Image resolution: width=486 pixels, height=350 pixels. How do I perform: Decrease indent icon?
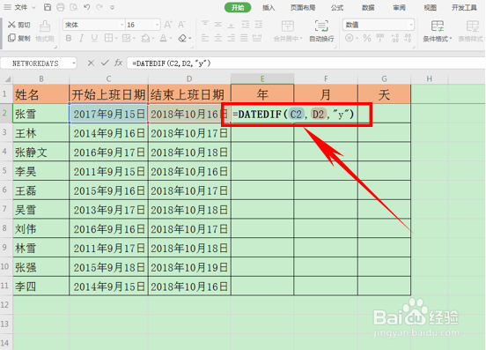[x=245, y=24]
